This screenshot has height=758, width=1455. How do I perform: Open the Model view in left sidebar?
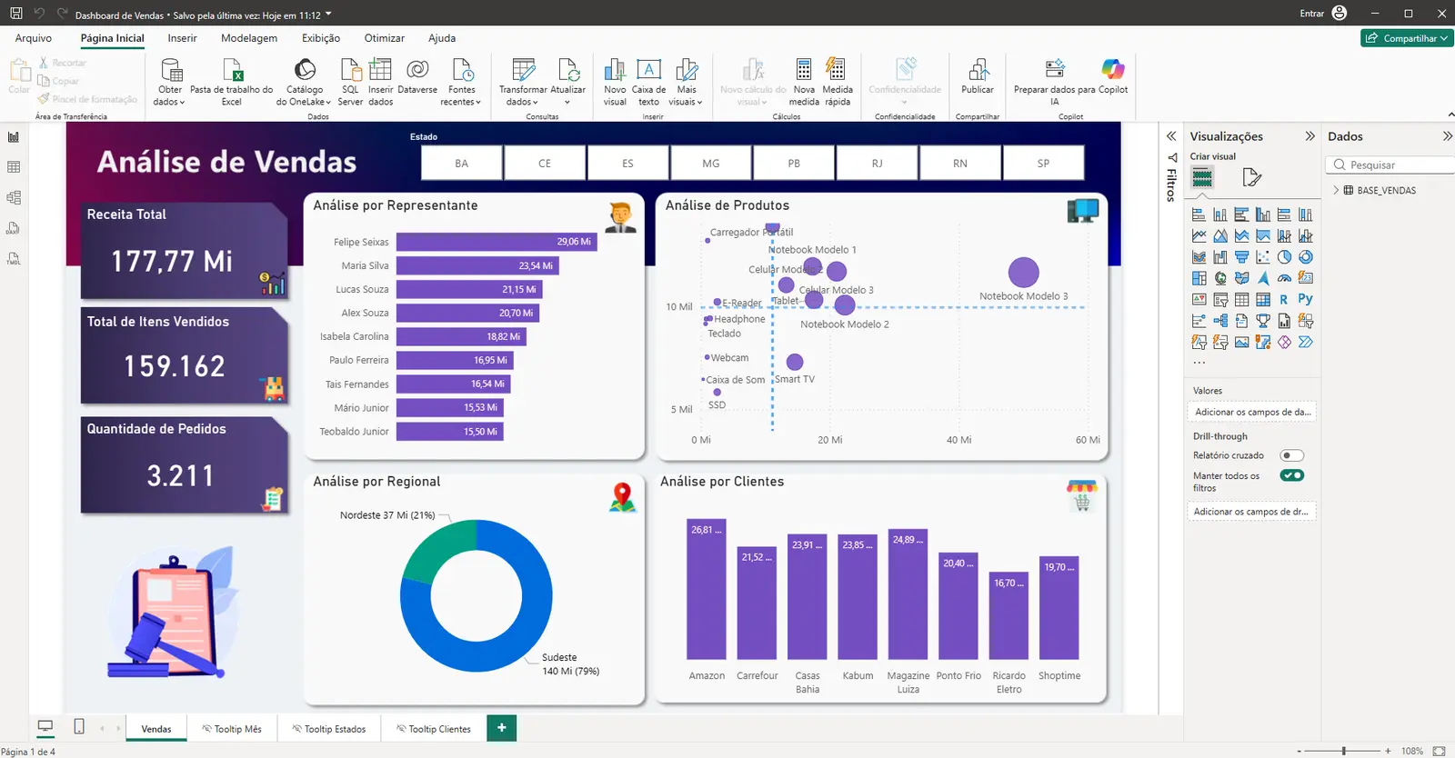[x=14, y=197]
